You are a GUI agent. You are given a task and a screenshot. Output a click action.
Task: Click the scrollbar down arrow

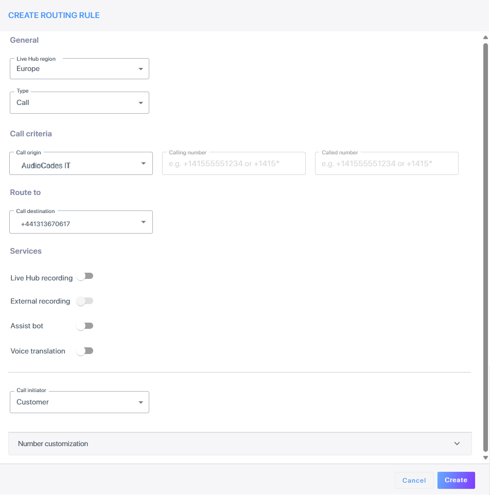(x=485, y=458)
